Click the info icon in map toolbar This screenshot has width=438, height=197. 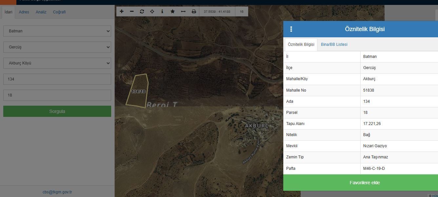point(162,11)
